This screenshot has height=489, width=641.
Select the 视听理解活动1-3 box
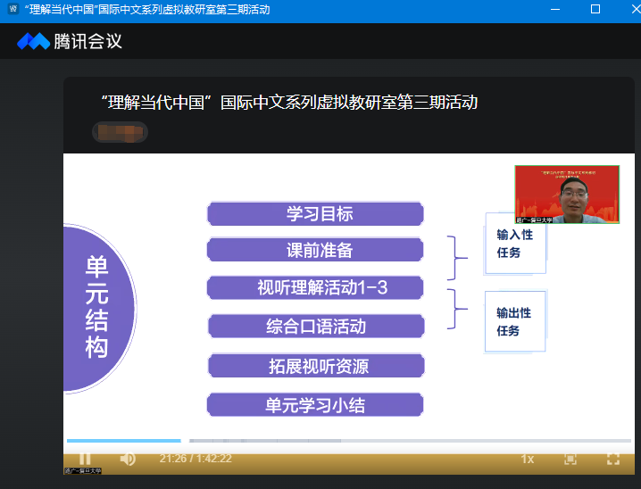coord(315,287)
